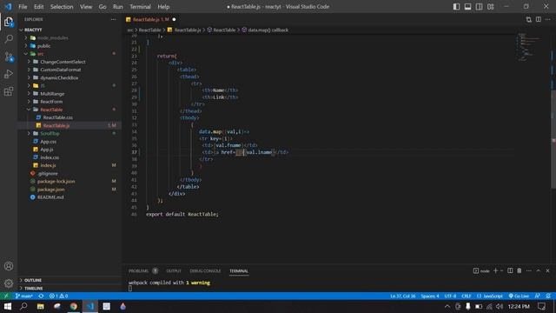The height and width of the screenshot is (313, 556).
Task: Open the Accounts menu icon
Action: click(9, 266)
